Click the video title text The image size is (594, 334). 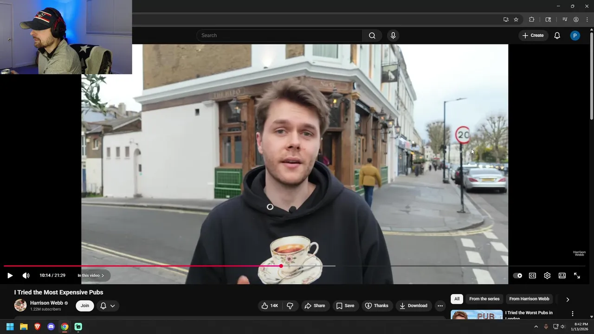tap(58, 292)
